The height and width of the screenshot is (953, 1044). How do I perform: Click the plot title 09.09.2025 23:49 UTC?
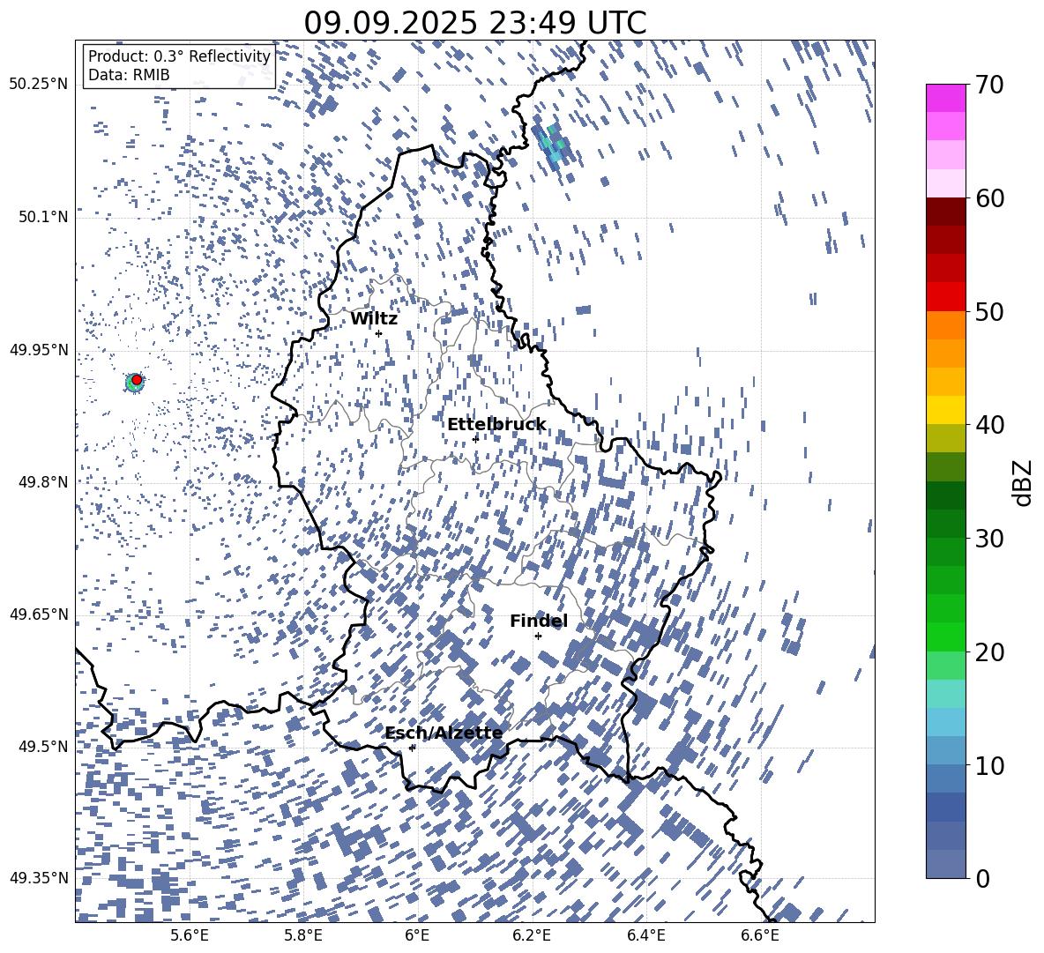coord(475,23)
